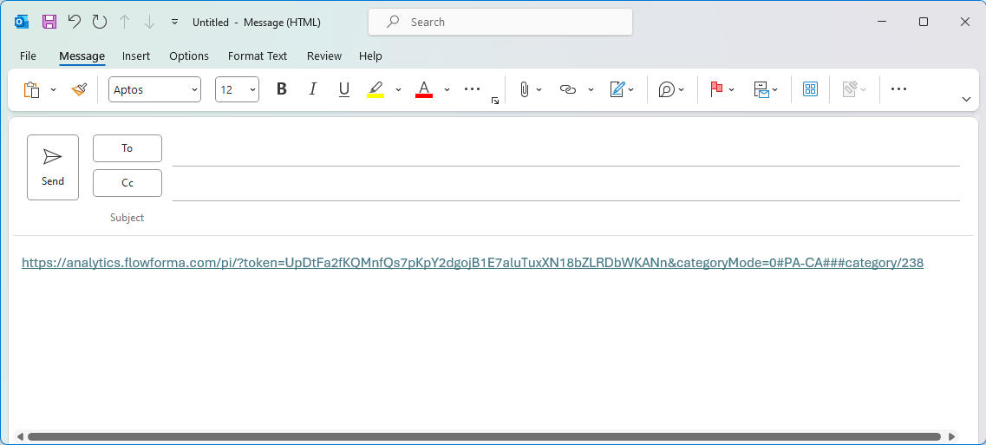This screenshot has height=445, width=986.
Task: Send the message
Action: [x=53, y=167]
